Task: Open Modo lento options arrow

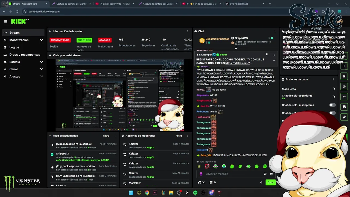Action: (x=334, y=89)
